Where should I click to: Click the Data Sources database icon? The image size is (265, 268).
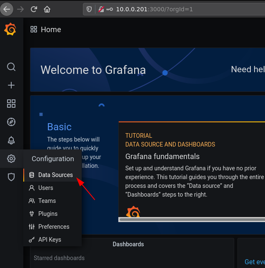pyautogui.click(x=32, y=175)
